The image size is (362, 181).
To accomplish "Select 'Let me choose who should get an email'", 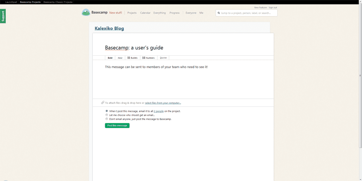I will 107,115.
